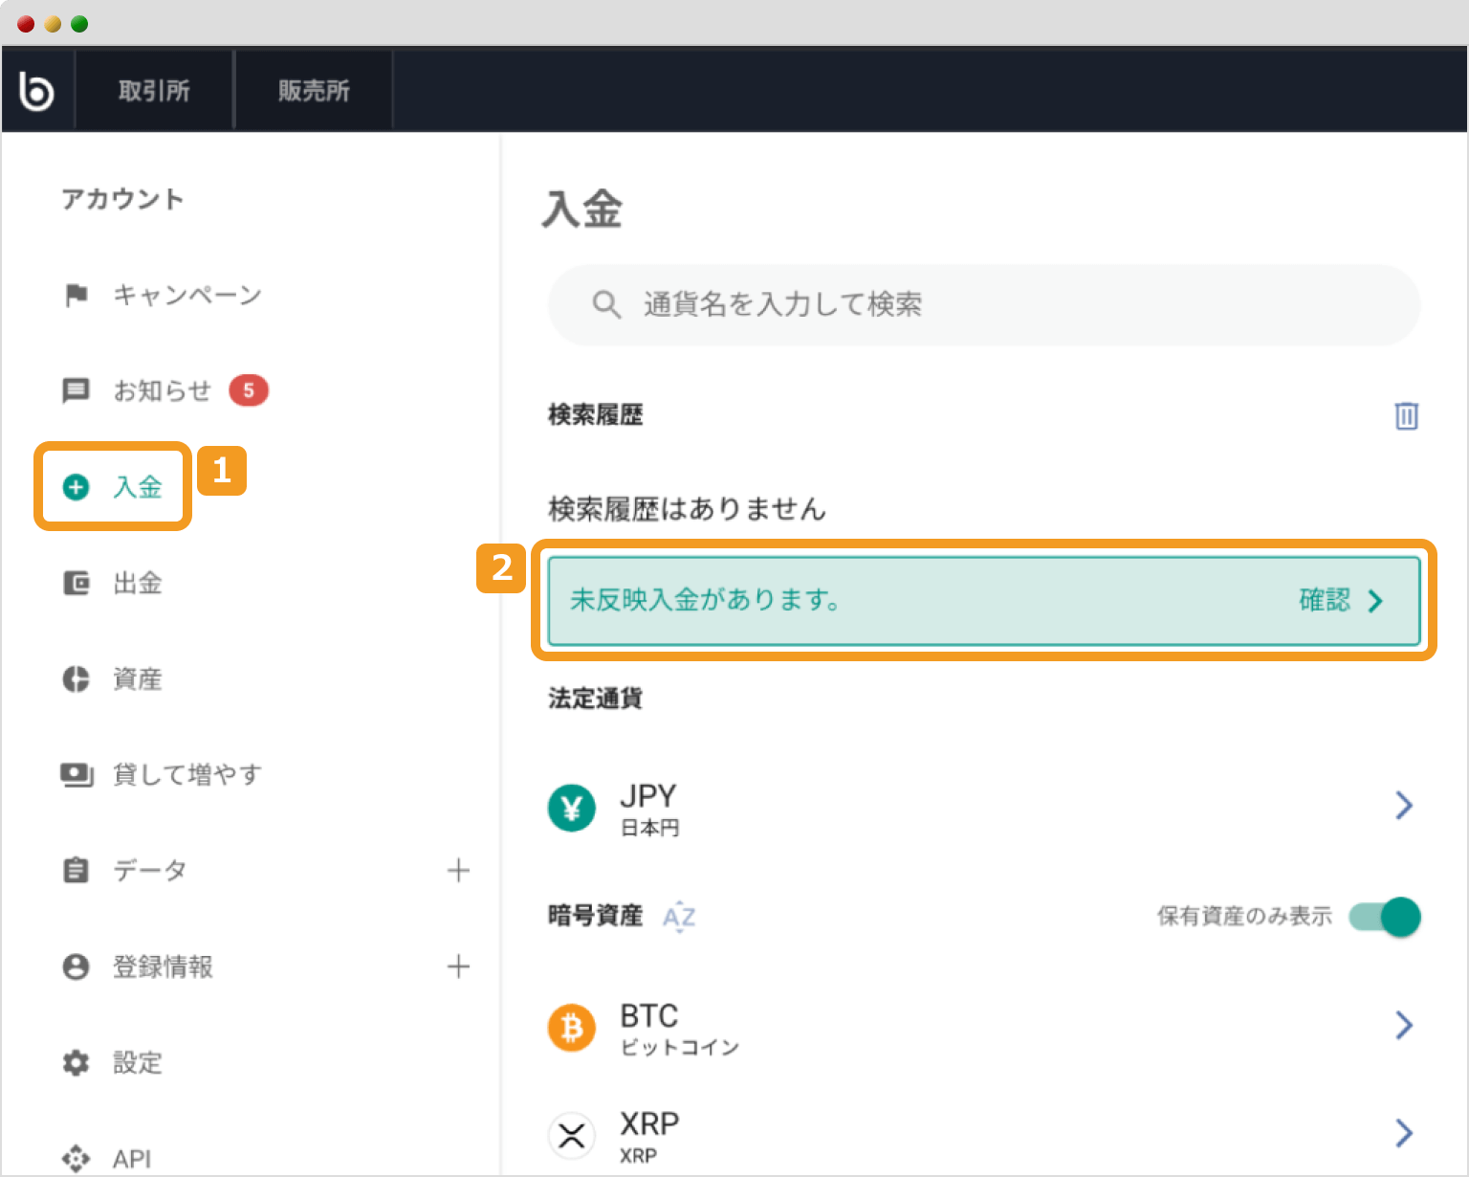Image resolution: width=1469 pixels, height=1177 pixels.
Task: Click the API icon in sidebar
Action: point(76,1157)
